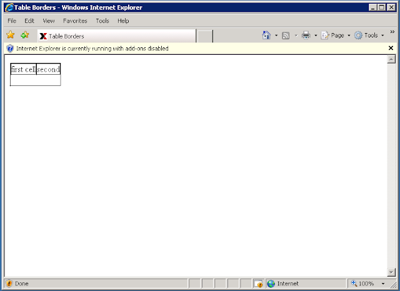Close the add-ons disabled information bar
400x291 pixels.
point(391,48)
